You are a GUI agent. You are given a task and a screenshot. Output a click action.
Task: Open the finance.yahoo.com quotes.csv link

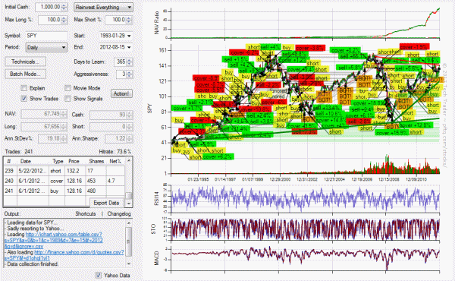click(x=64, y=255)
